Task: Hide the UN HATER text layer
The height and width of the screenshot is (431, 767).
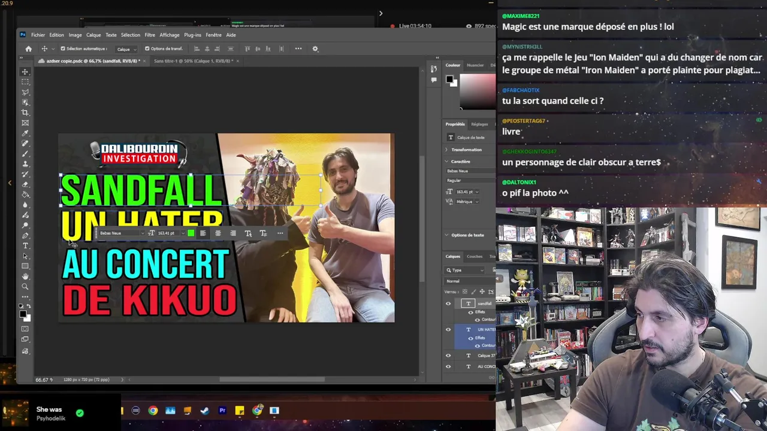Action: [448, 329]
